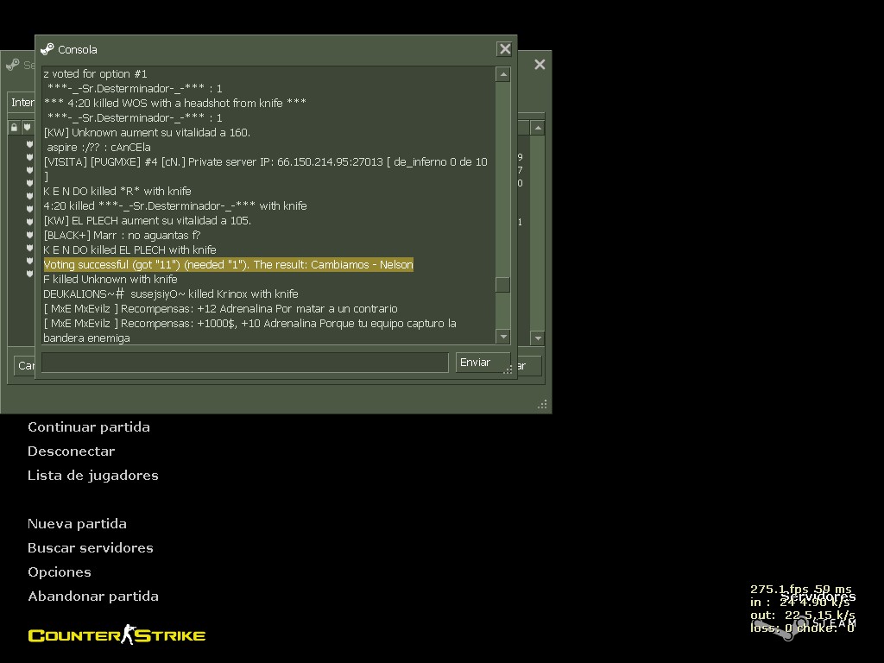Click server browser scrollbar up arrow

pyautogui.click(x=538, y=128)
